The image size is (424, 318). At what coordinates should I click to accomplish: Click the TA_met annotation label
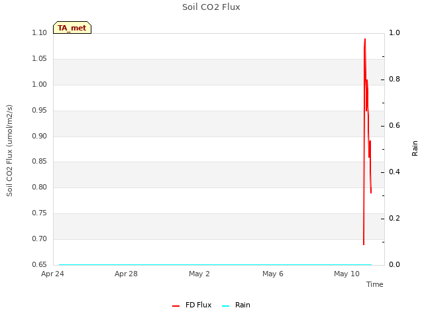[72, 28]
